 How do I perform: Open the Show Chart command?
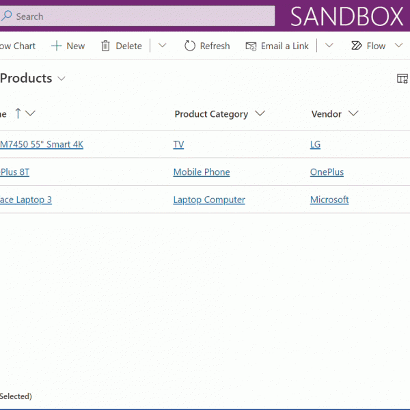(x=18, y=46)
